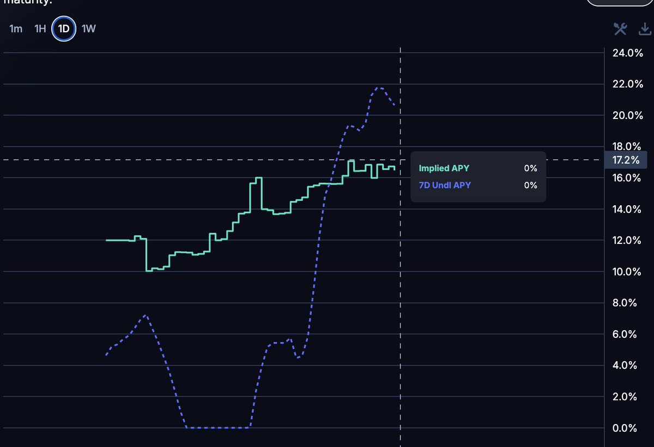Click the 16.0% axis label
Image resolution: width=654 pixels, height=447 pixels.
628,178
